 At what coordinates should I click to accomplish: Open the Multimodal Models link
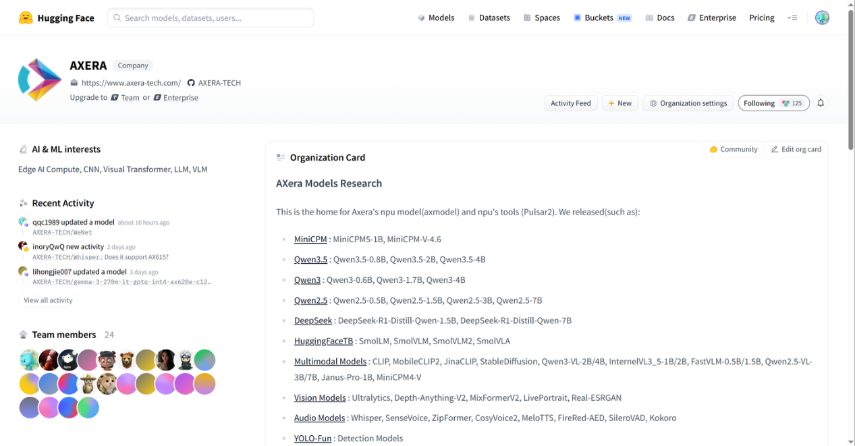330,362
